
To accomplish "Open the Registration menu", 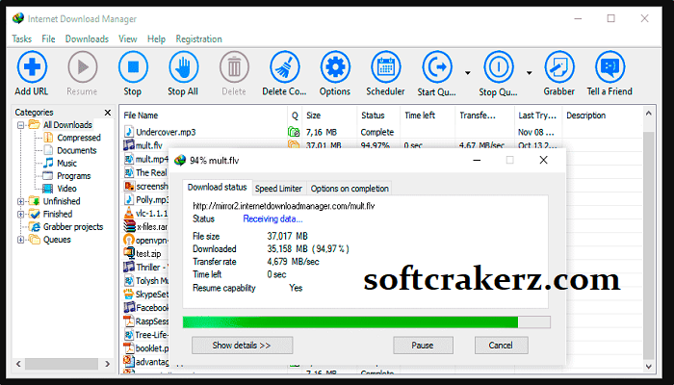I will pyautogui.click(x=199, y=38).
